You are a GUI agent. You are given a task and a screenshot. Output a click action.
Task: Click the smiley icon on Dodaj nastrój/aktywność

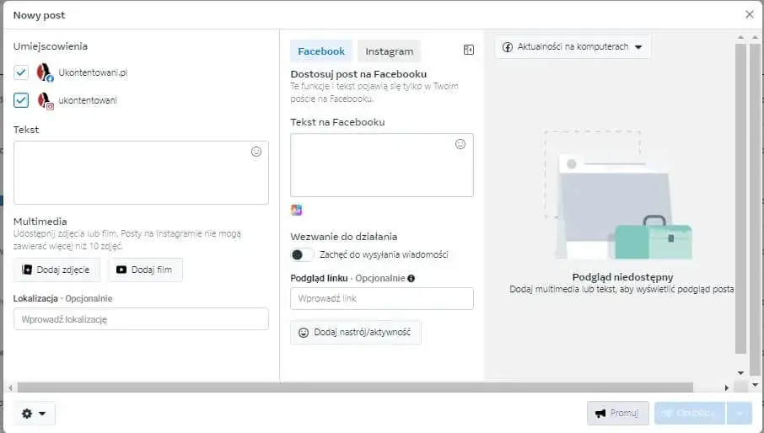[x=303, y=333]
